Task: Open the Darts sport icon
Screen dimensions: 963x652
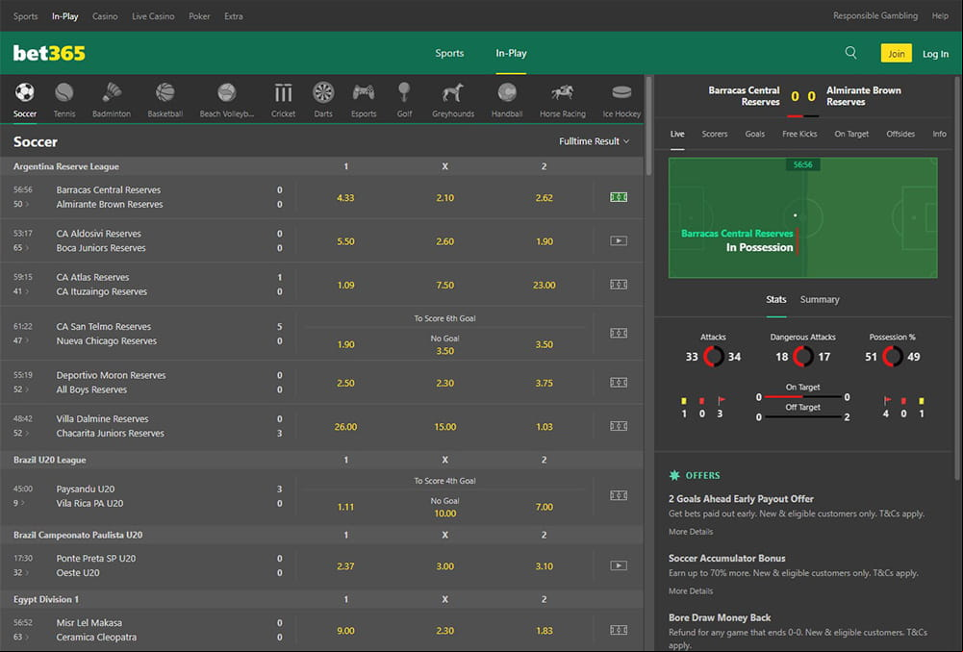Action: click(323, 92)
